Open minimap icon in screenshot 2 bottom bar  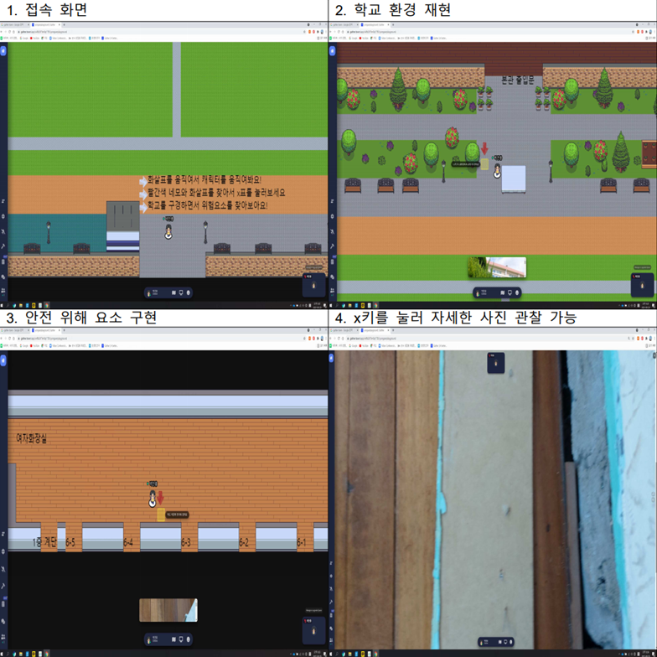pyautogui.click(x=503, y=292)
